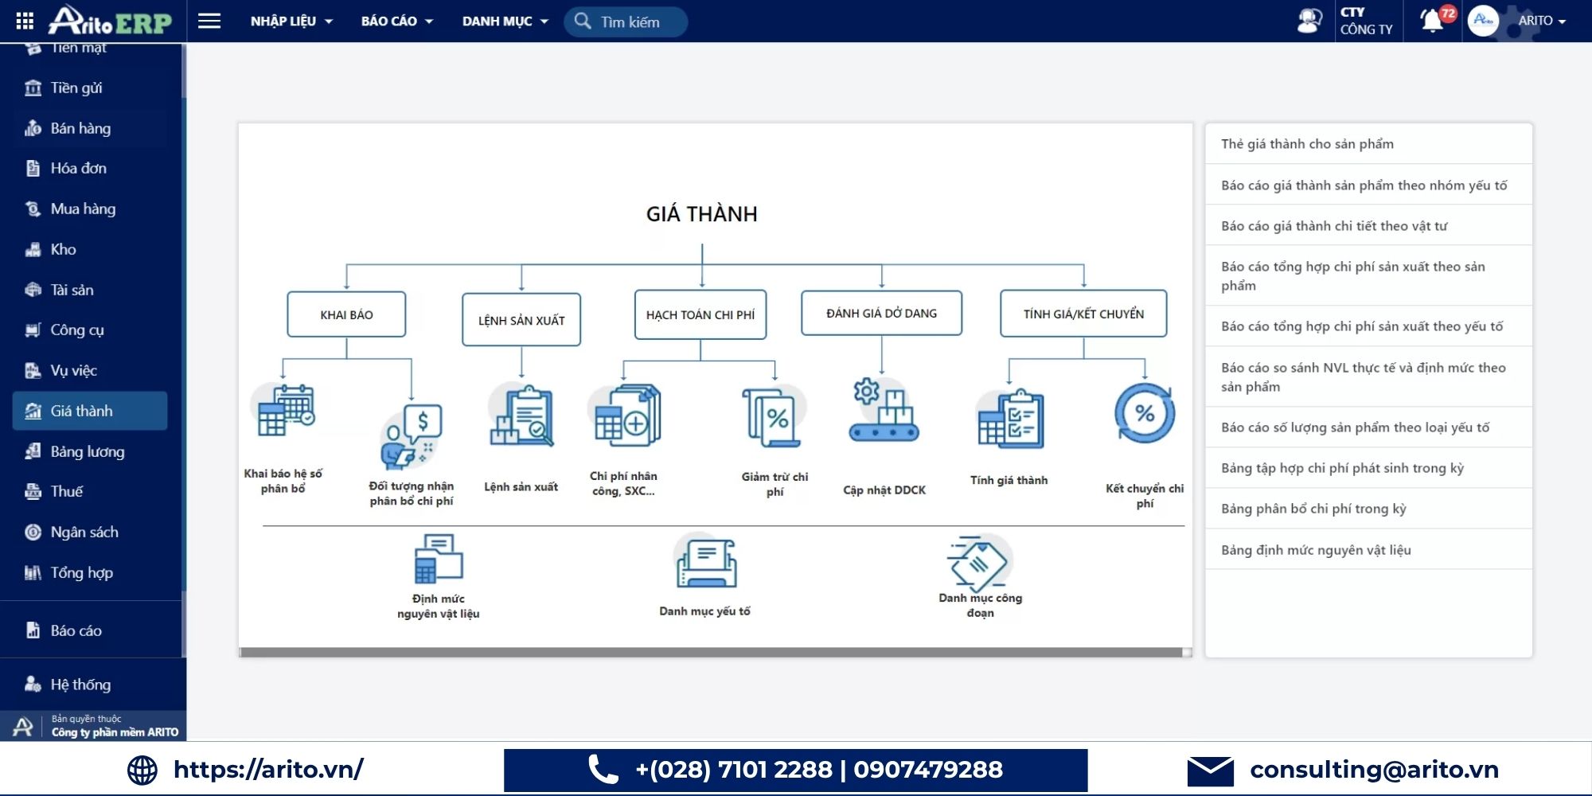Screen dimensions: 1592x796
Task: Open the apps grid icon
Action: point(25,21)
